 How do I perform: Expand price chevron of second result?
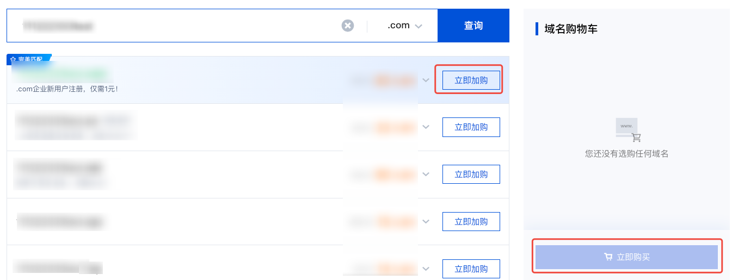click(x=426, y=127)
